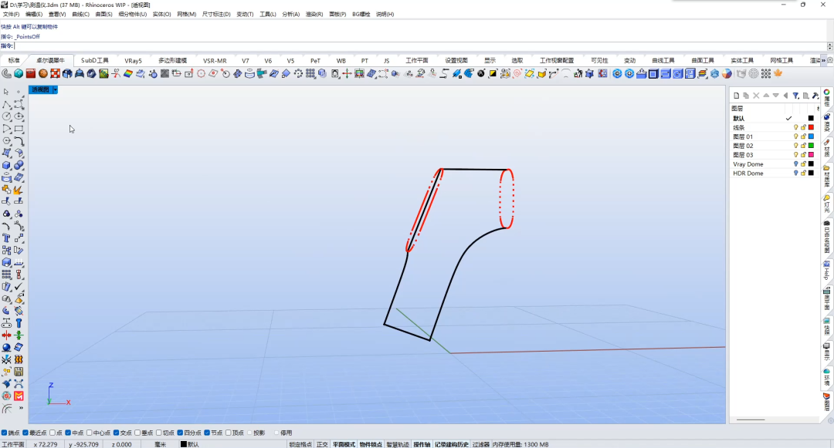Select the blue box solid tool

tap(6, 166)
